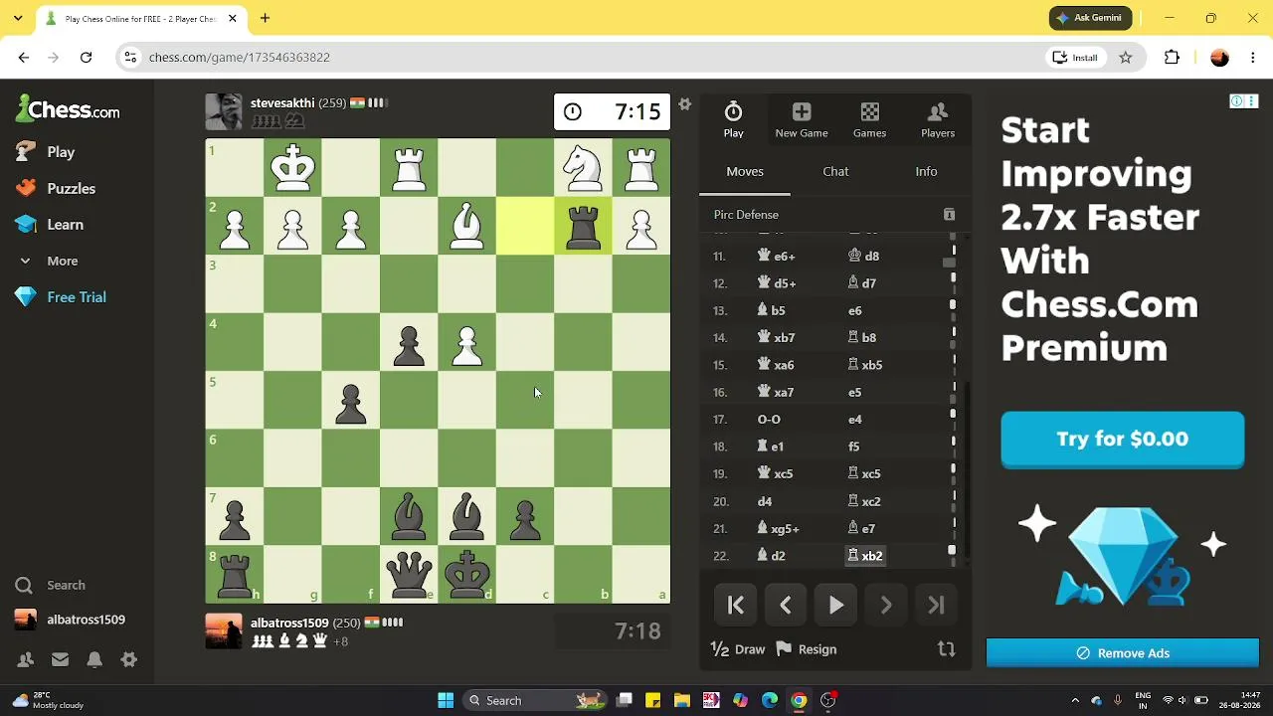
Task: View site information icon in address bar
Action: click(x=130, y=58)
